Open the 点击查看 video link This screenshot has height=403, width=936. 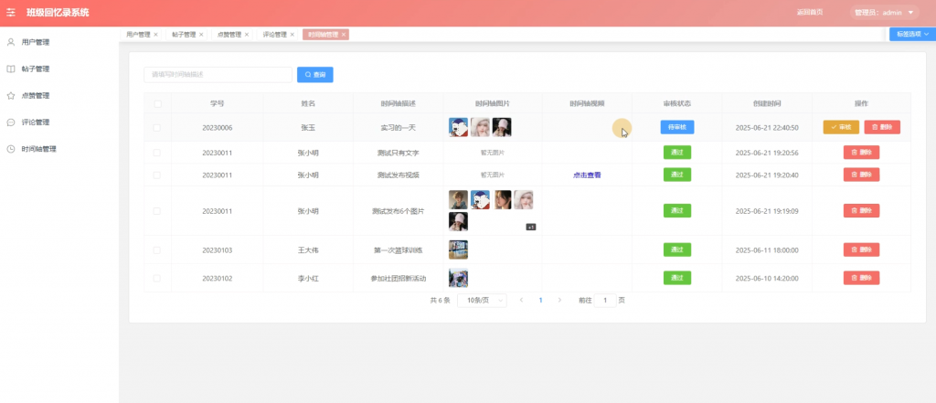pos(587,175)
